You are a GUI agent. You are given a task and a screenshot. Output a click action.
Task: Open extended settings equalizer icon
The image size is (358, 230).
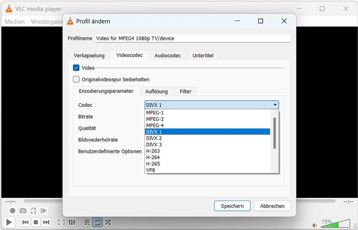tap(72, 222)
